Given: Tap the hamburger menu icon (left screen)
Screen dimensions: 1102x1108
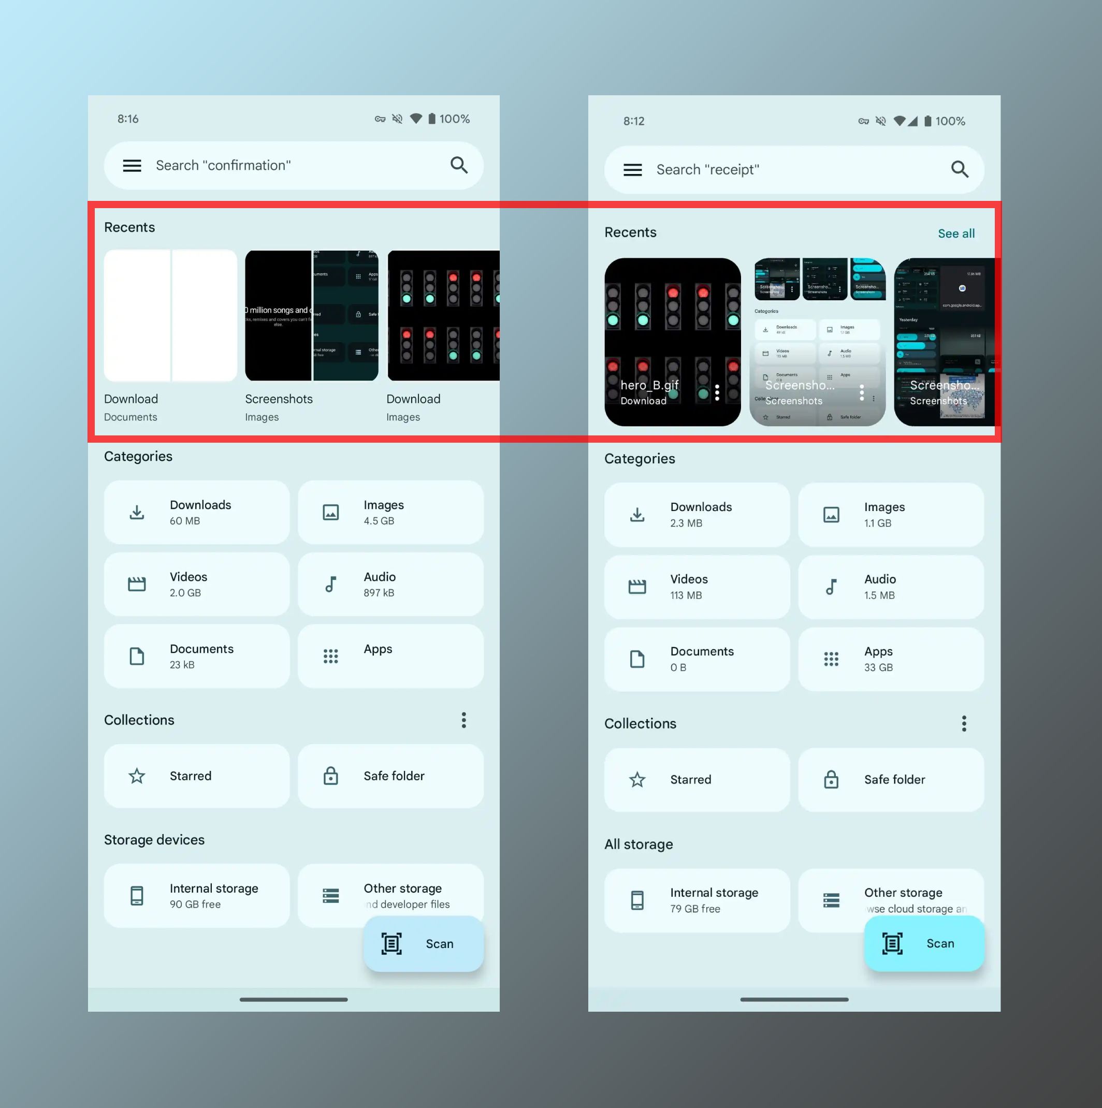Looking at the screenshot, I should point(132,166).
